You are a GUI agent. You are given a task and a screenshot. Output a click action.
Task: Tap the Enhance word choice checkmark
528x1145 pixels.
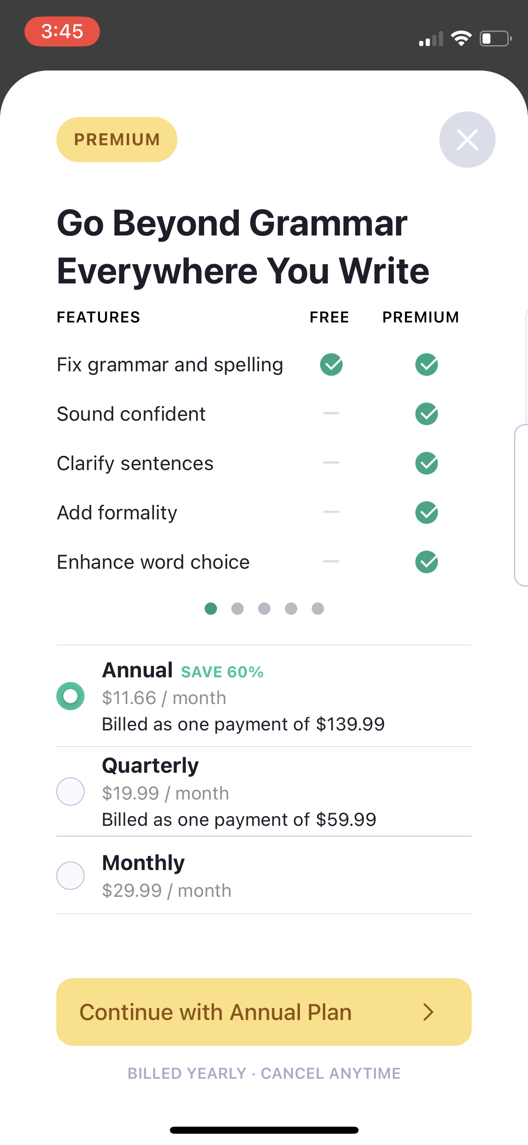pyautogui.click(x=426, y=562)
